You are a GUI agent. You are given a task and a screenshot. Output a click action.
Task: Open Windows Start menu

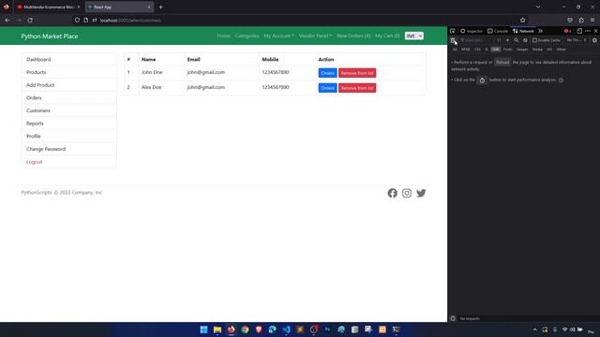click(203, 330)
